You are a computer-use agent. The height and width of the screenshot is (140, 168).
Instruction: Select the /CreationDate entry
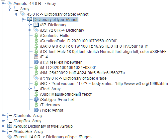click(x=78, y=41)
